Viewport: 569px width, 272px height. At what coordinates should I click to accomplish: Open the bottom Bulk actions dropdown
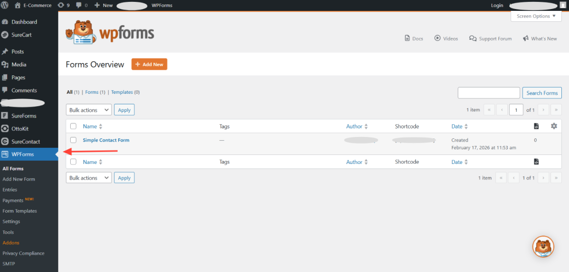[x=89, y=178]
